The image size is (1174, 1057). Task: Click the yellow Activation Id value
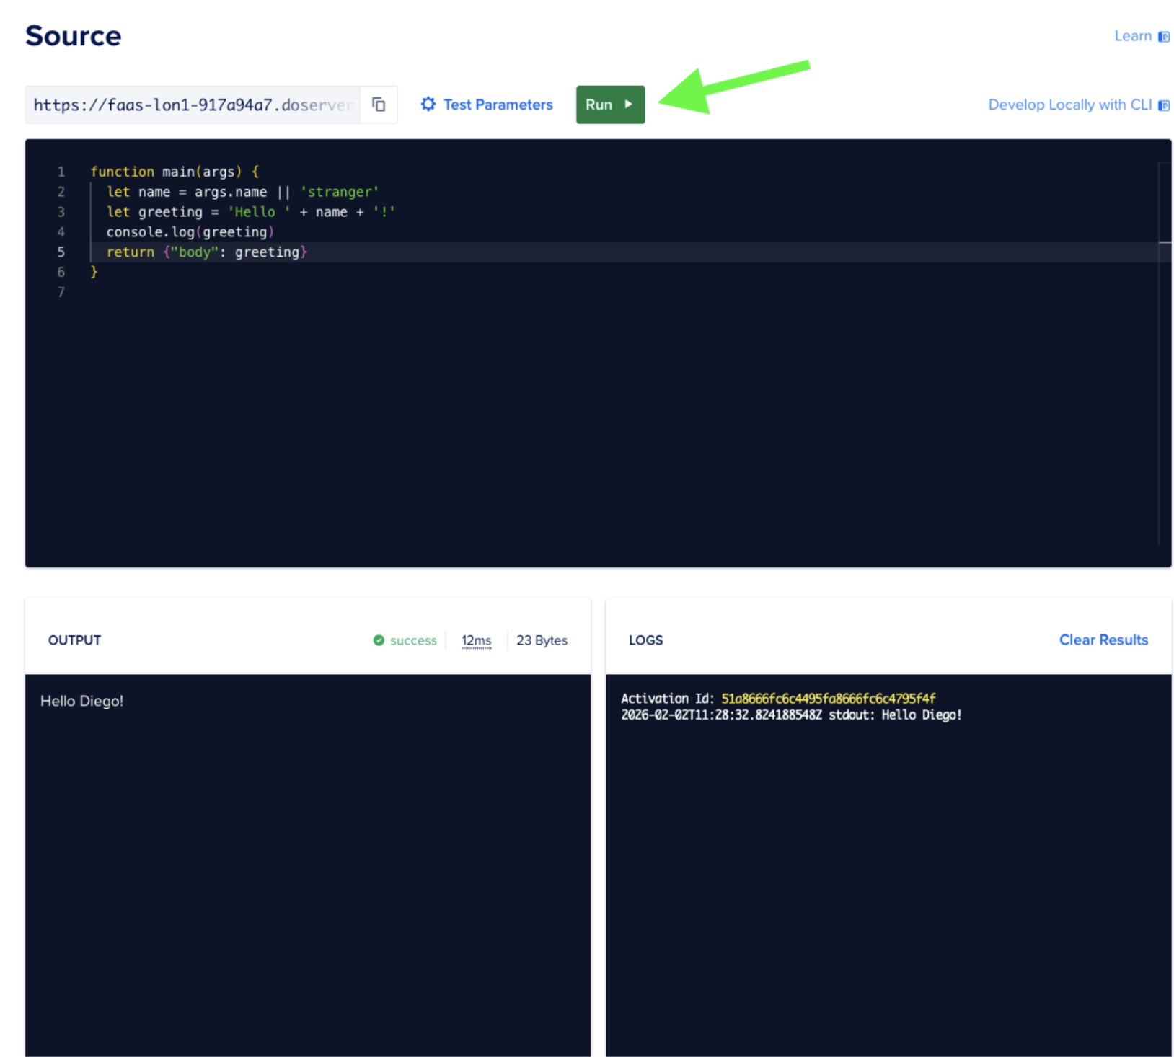click(828, 699)
